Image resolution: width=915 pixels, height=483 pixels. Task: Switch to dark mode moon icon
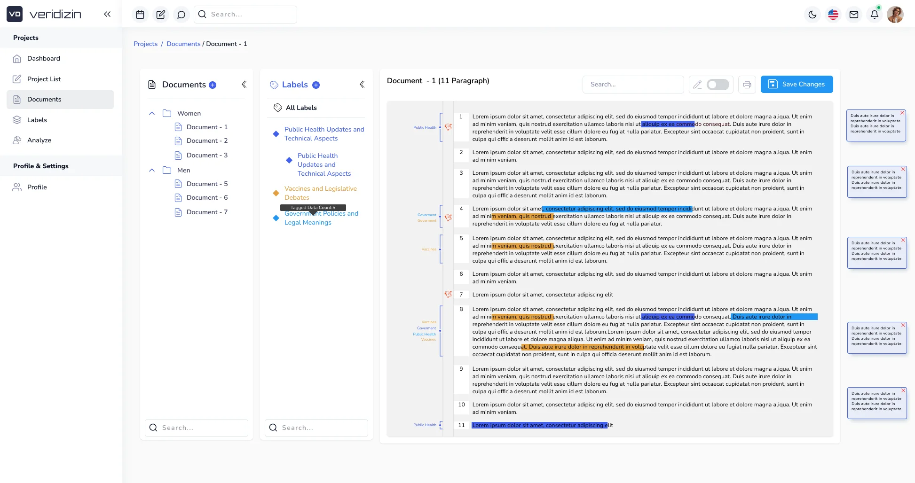(x=812, y=15)
